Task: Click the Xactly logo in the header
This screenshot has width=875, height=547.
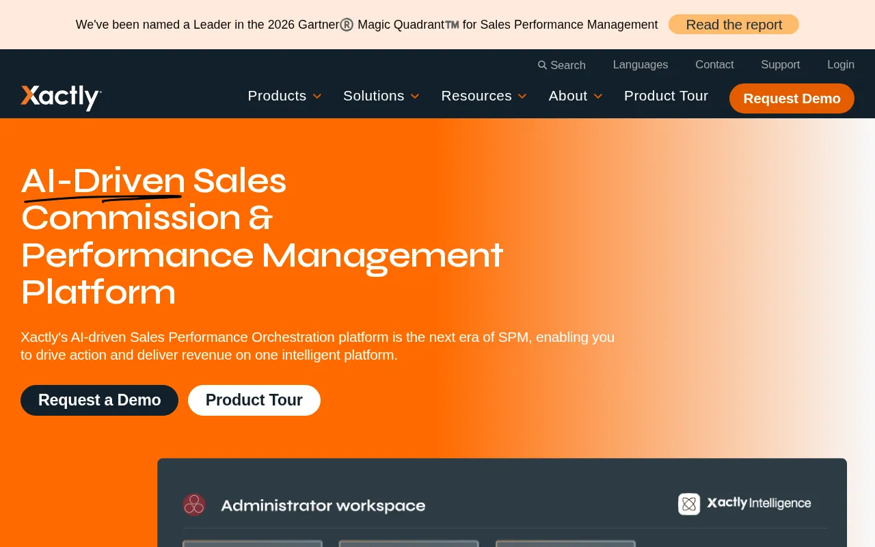Action: coord(61,97)
